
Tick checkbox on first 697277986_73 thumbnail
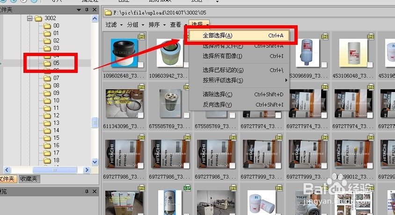pyautogui.click(x=140, y=165)
